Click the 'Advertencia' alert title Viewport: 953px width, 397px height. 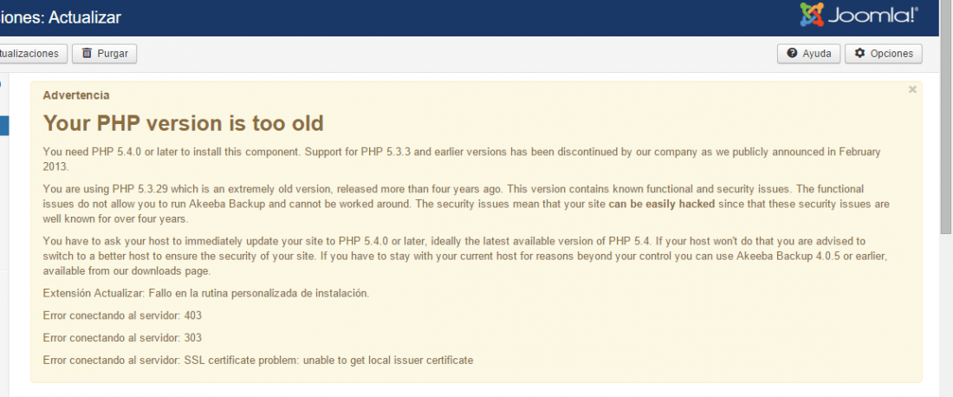point(76,95)
